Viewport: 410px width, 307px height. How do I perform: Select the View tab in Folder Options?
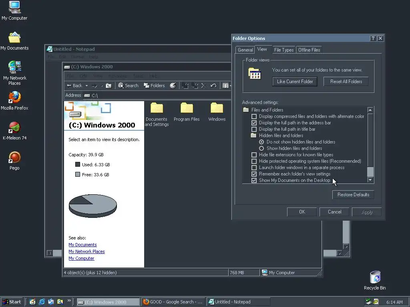point(262,49)
